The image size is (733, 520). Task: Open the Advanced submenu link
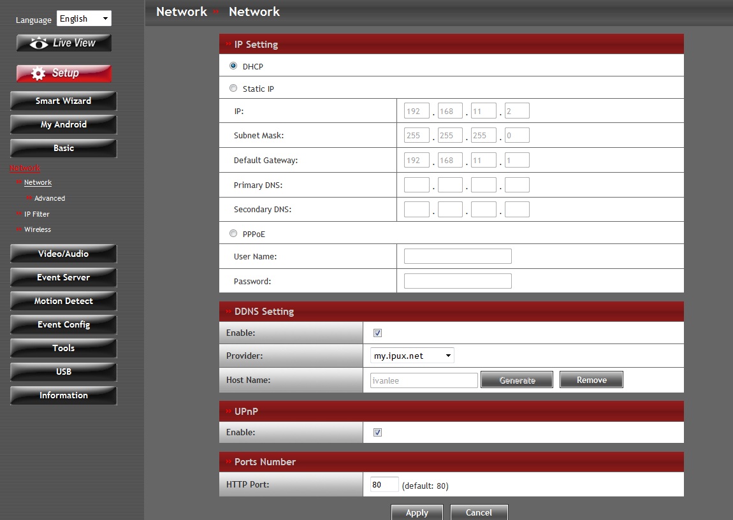point(50,198)
